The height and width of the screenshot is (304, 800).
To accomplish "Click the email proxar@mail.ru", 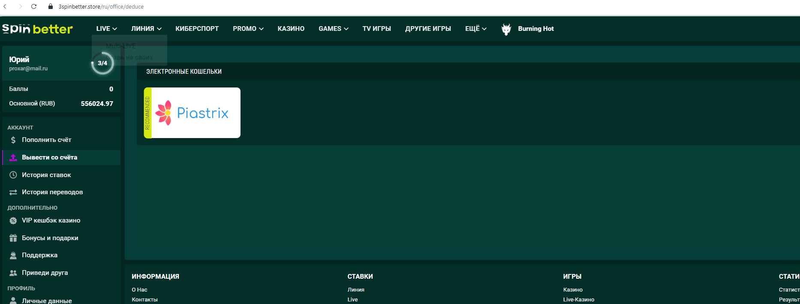I will [x=28, y=69].
